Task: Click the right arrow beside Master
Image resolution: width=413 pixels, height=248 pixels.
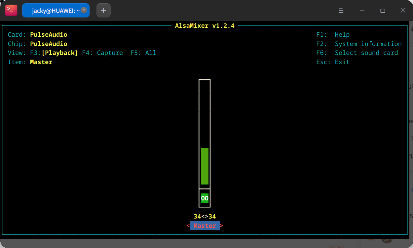Action: coord(222,226)
